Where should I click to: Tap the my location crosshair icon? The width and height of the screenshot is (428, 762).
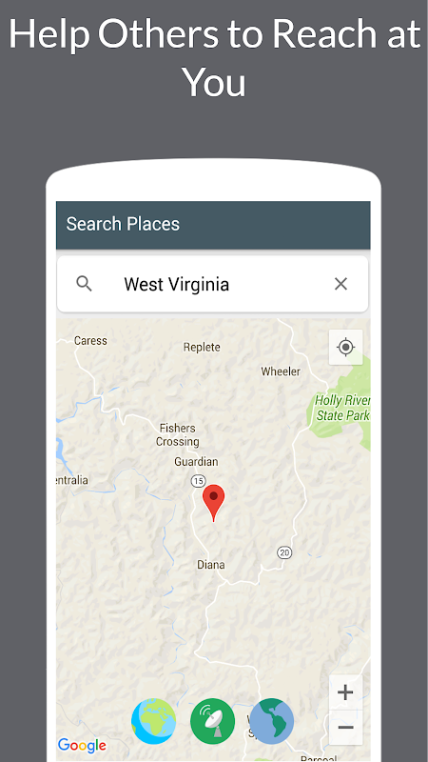pos(345,347)
